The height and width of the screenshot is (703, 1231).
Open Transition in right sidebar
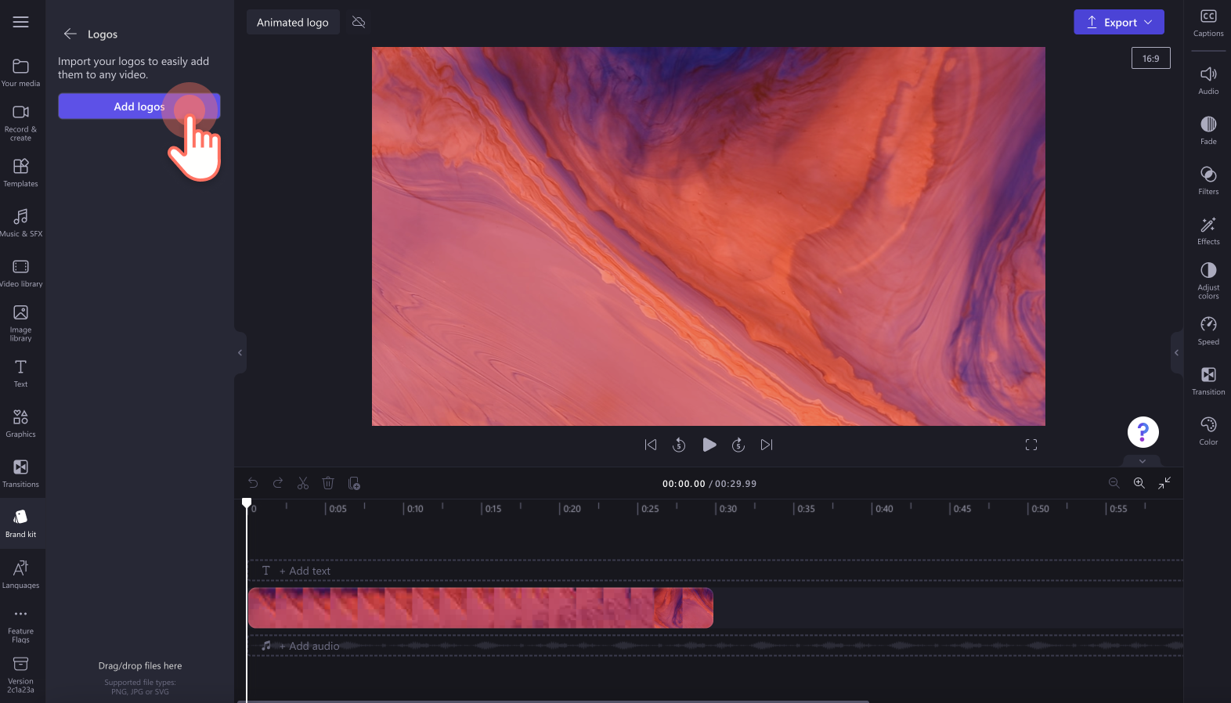(1208, 380)
